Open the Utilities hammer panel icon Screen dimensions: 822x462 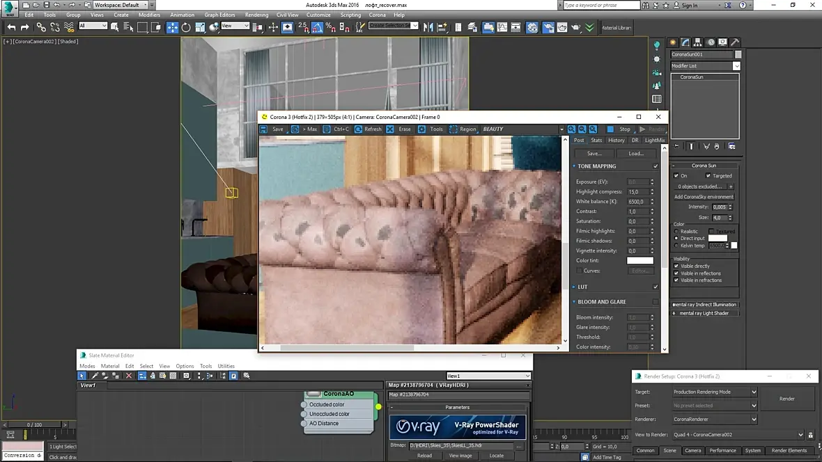pos(735,42)
